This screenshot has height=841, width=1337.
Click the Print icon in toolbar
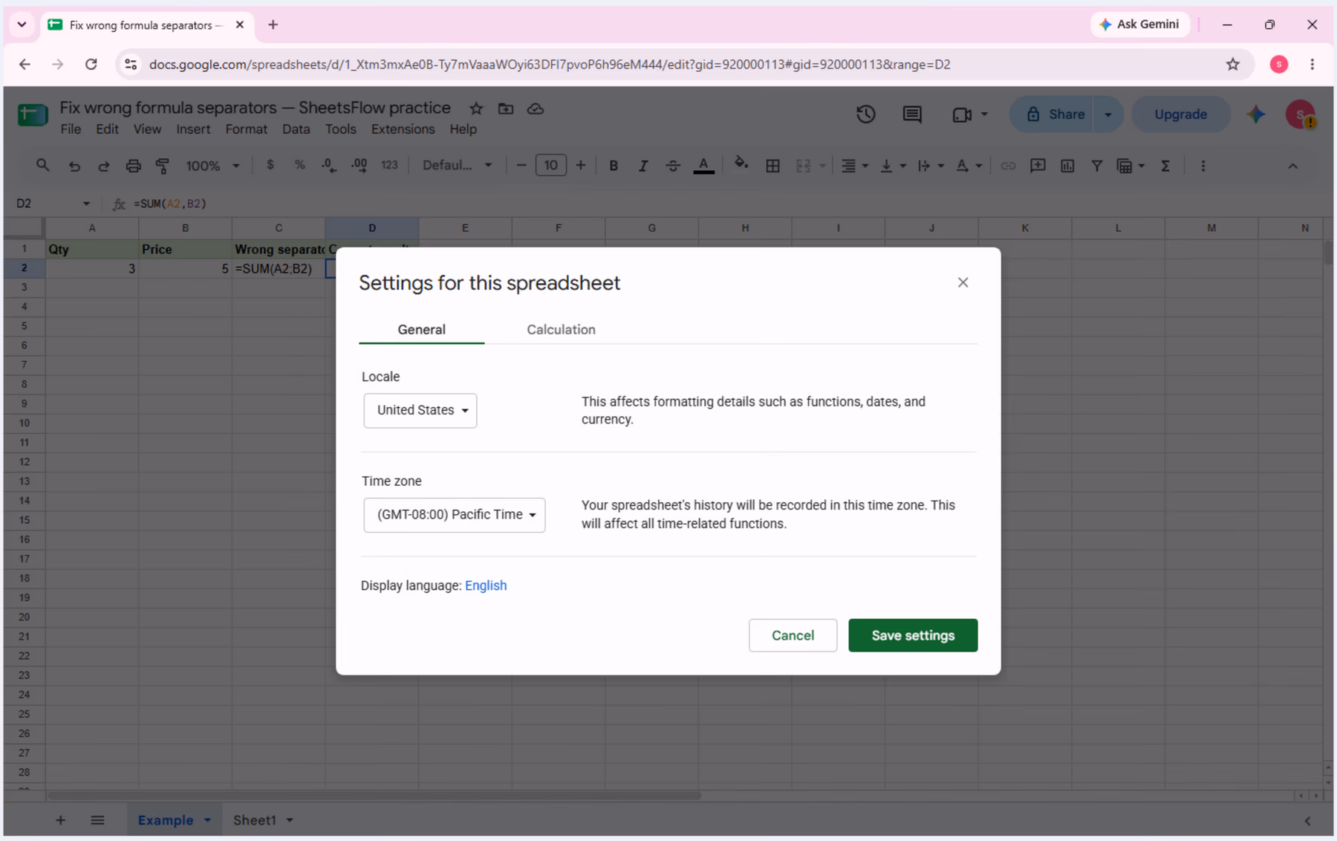click(133, 166)
